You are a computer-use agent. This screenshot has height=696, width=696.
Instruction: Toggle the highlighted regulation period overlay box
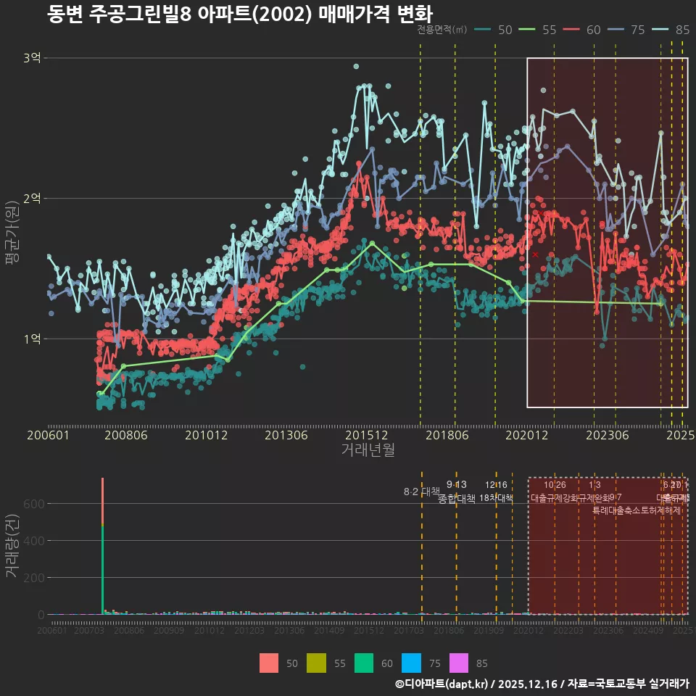tap(608, 232)
